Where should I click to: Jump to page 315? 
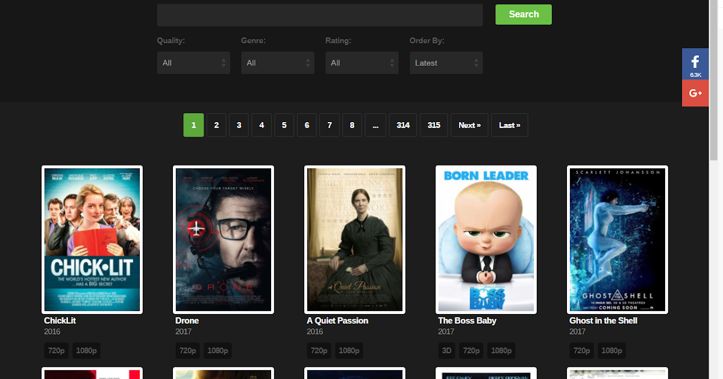[x=434, y=125]
